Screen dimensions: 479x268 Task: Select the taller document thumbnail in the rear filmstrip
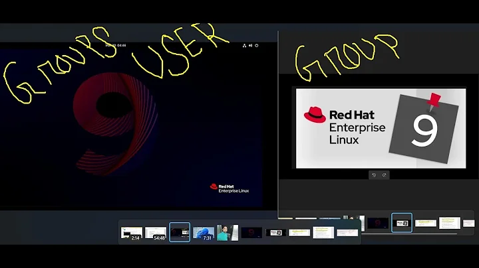(x=450, y=223)
